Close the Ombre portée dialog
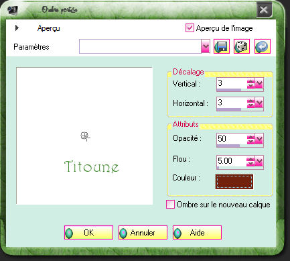 tap(264, 9)
